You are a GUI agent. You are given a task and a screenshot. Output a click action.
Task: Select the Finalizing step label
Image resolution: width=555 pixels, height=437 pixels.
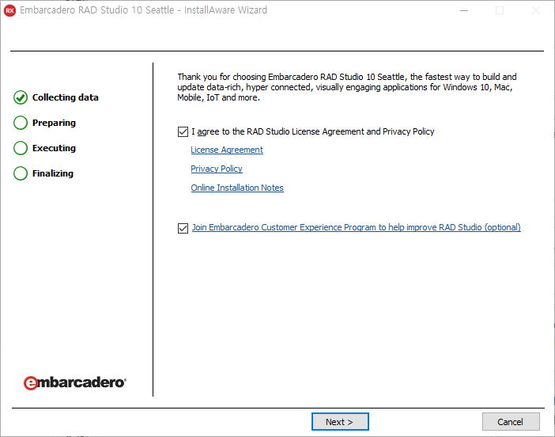[x=52, y=173]
